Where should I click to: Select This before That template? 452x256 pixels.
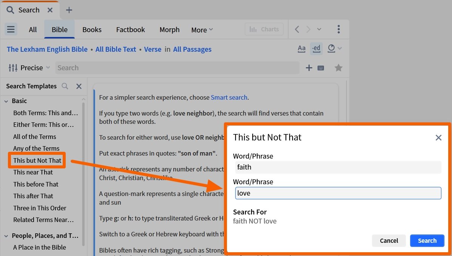point(36,184)
